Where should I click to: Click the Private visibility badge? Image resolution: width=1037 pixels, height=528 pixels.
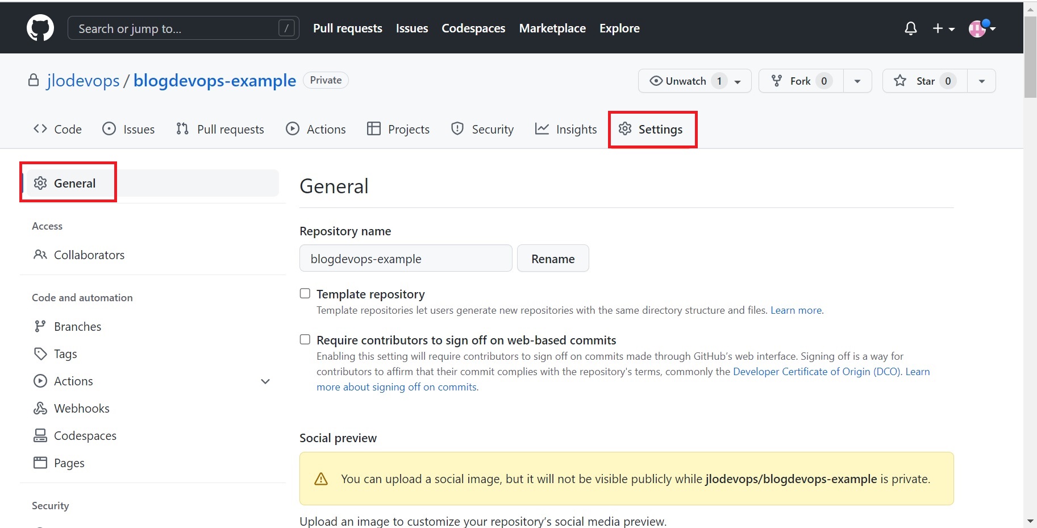(x=326, y=80)
